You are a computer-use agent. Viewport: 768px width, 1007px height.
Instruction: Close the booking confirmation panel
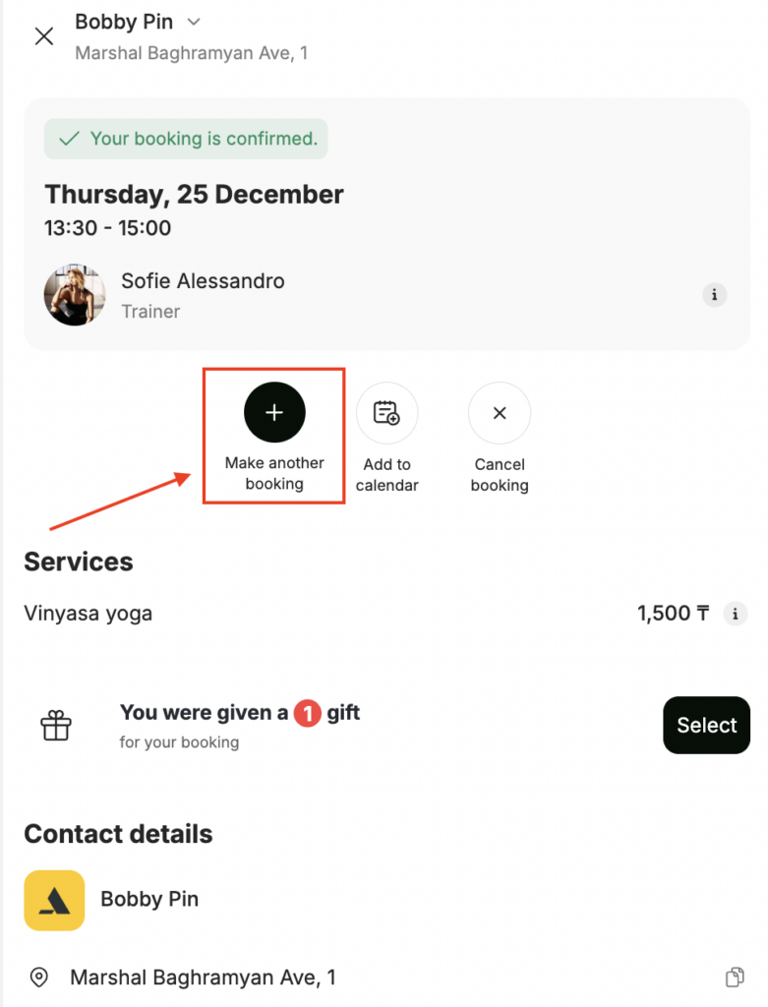click(44, 37)
